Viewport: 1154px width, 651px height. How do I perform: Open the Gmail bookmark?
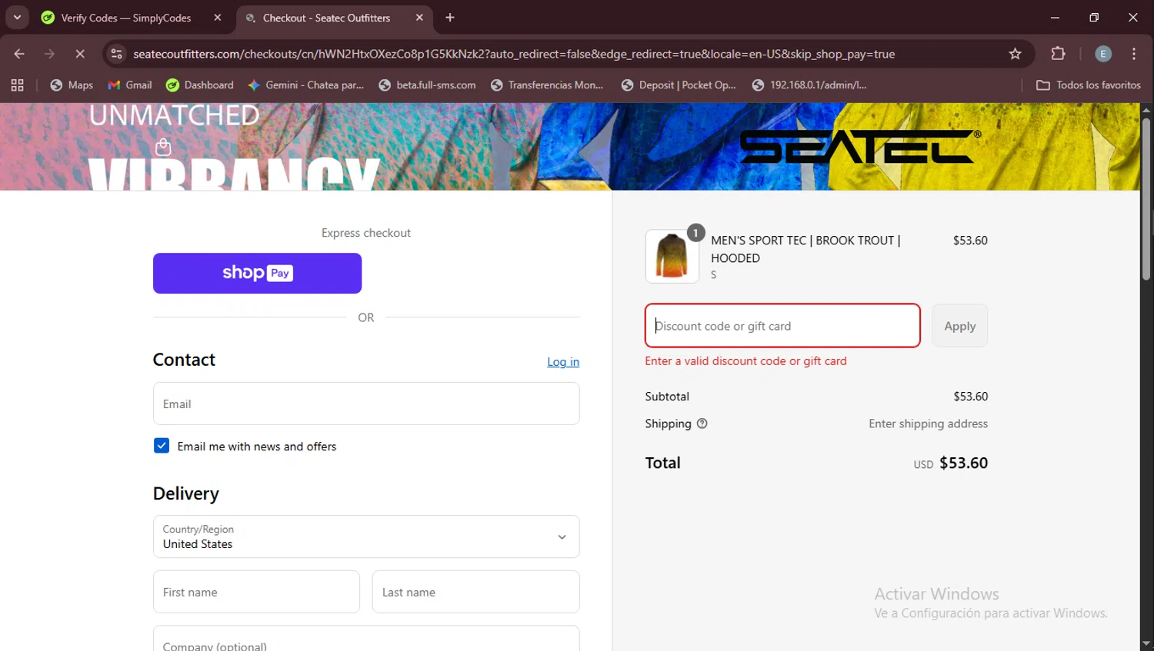point(130,85)
